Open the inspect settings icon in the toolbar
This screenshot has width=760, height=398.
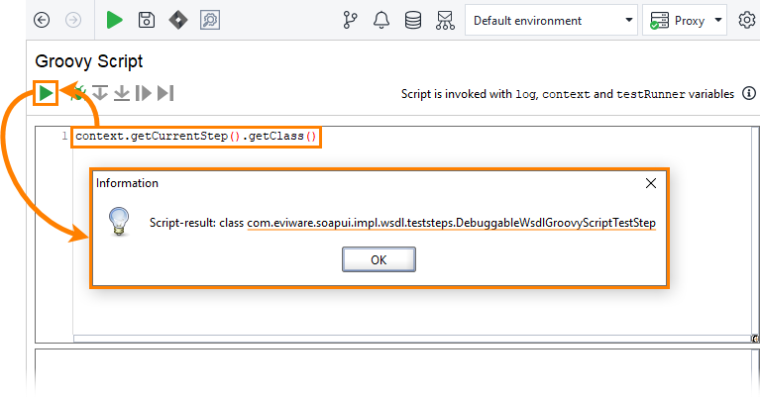pyautogui.click(x=210, y=21)
